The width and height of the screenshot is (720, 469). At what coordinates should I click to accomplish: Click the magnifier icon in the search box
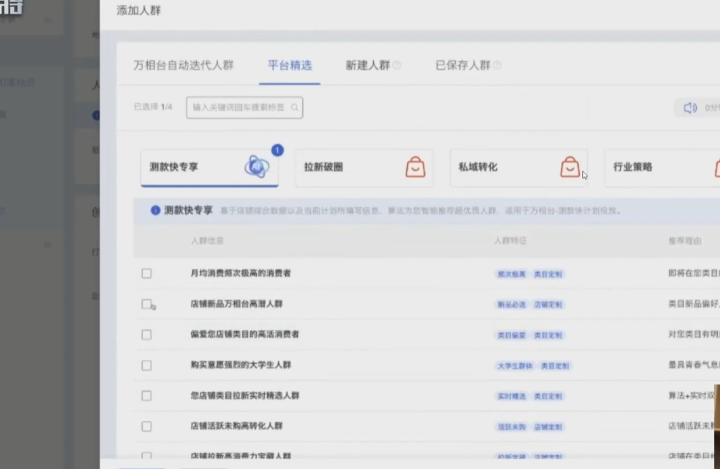[294, 108]
